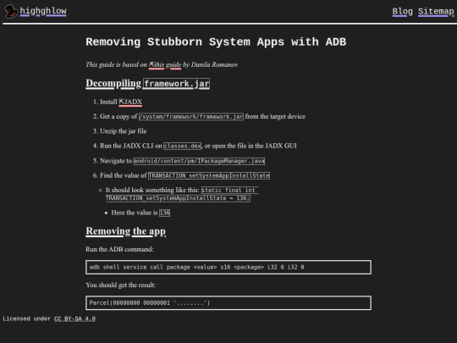
Task: Click the value 136 code snippet
Action: (164, 213)
